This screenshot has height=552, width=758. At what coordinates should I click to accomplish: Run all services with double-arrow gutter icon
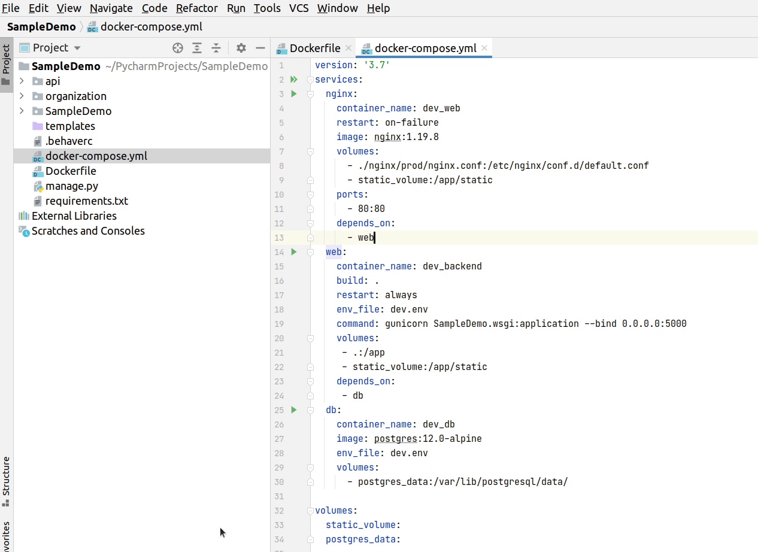coord(293,80)
